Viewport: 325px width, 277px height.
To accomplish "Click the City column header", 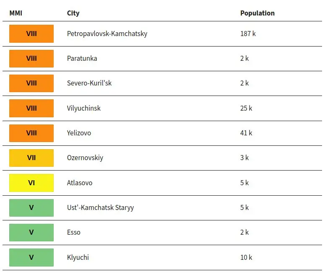I will [73, 13].
